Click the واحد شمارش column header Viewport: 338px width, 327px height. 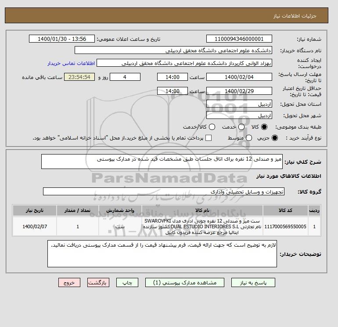(x=120, y=210)
